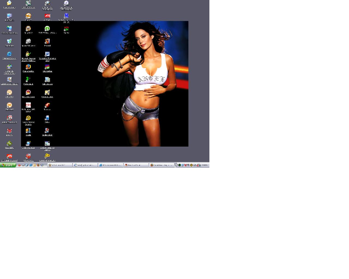The height and width of the screenshot is (279, 349).
Task: Select the WinMX desktop shortcut
Action: pyautogui.click(x=66, y=29)
